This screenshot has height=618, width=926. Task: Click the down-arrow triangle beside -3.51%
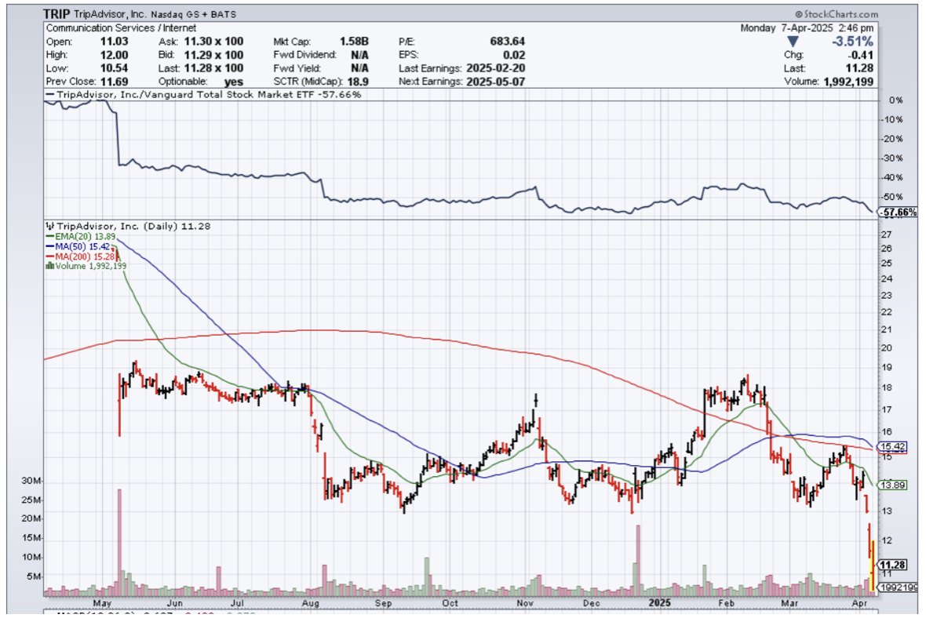[x=793, y=41]
